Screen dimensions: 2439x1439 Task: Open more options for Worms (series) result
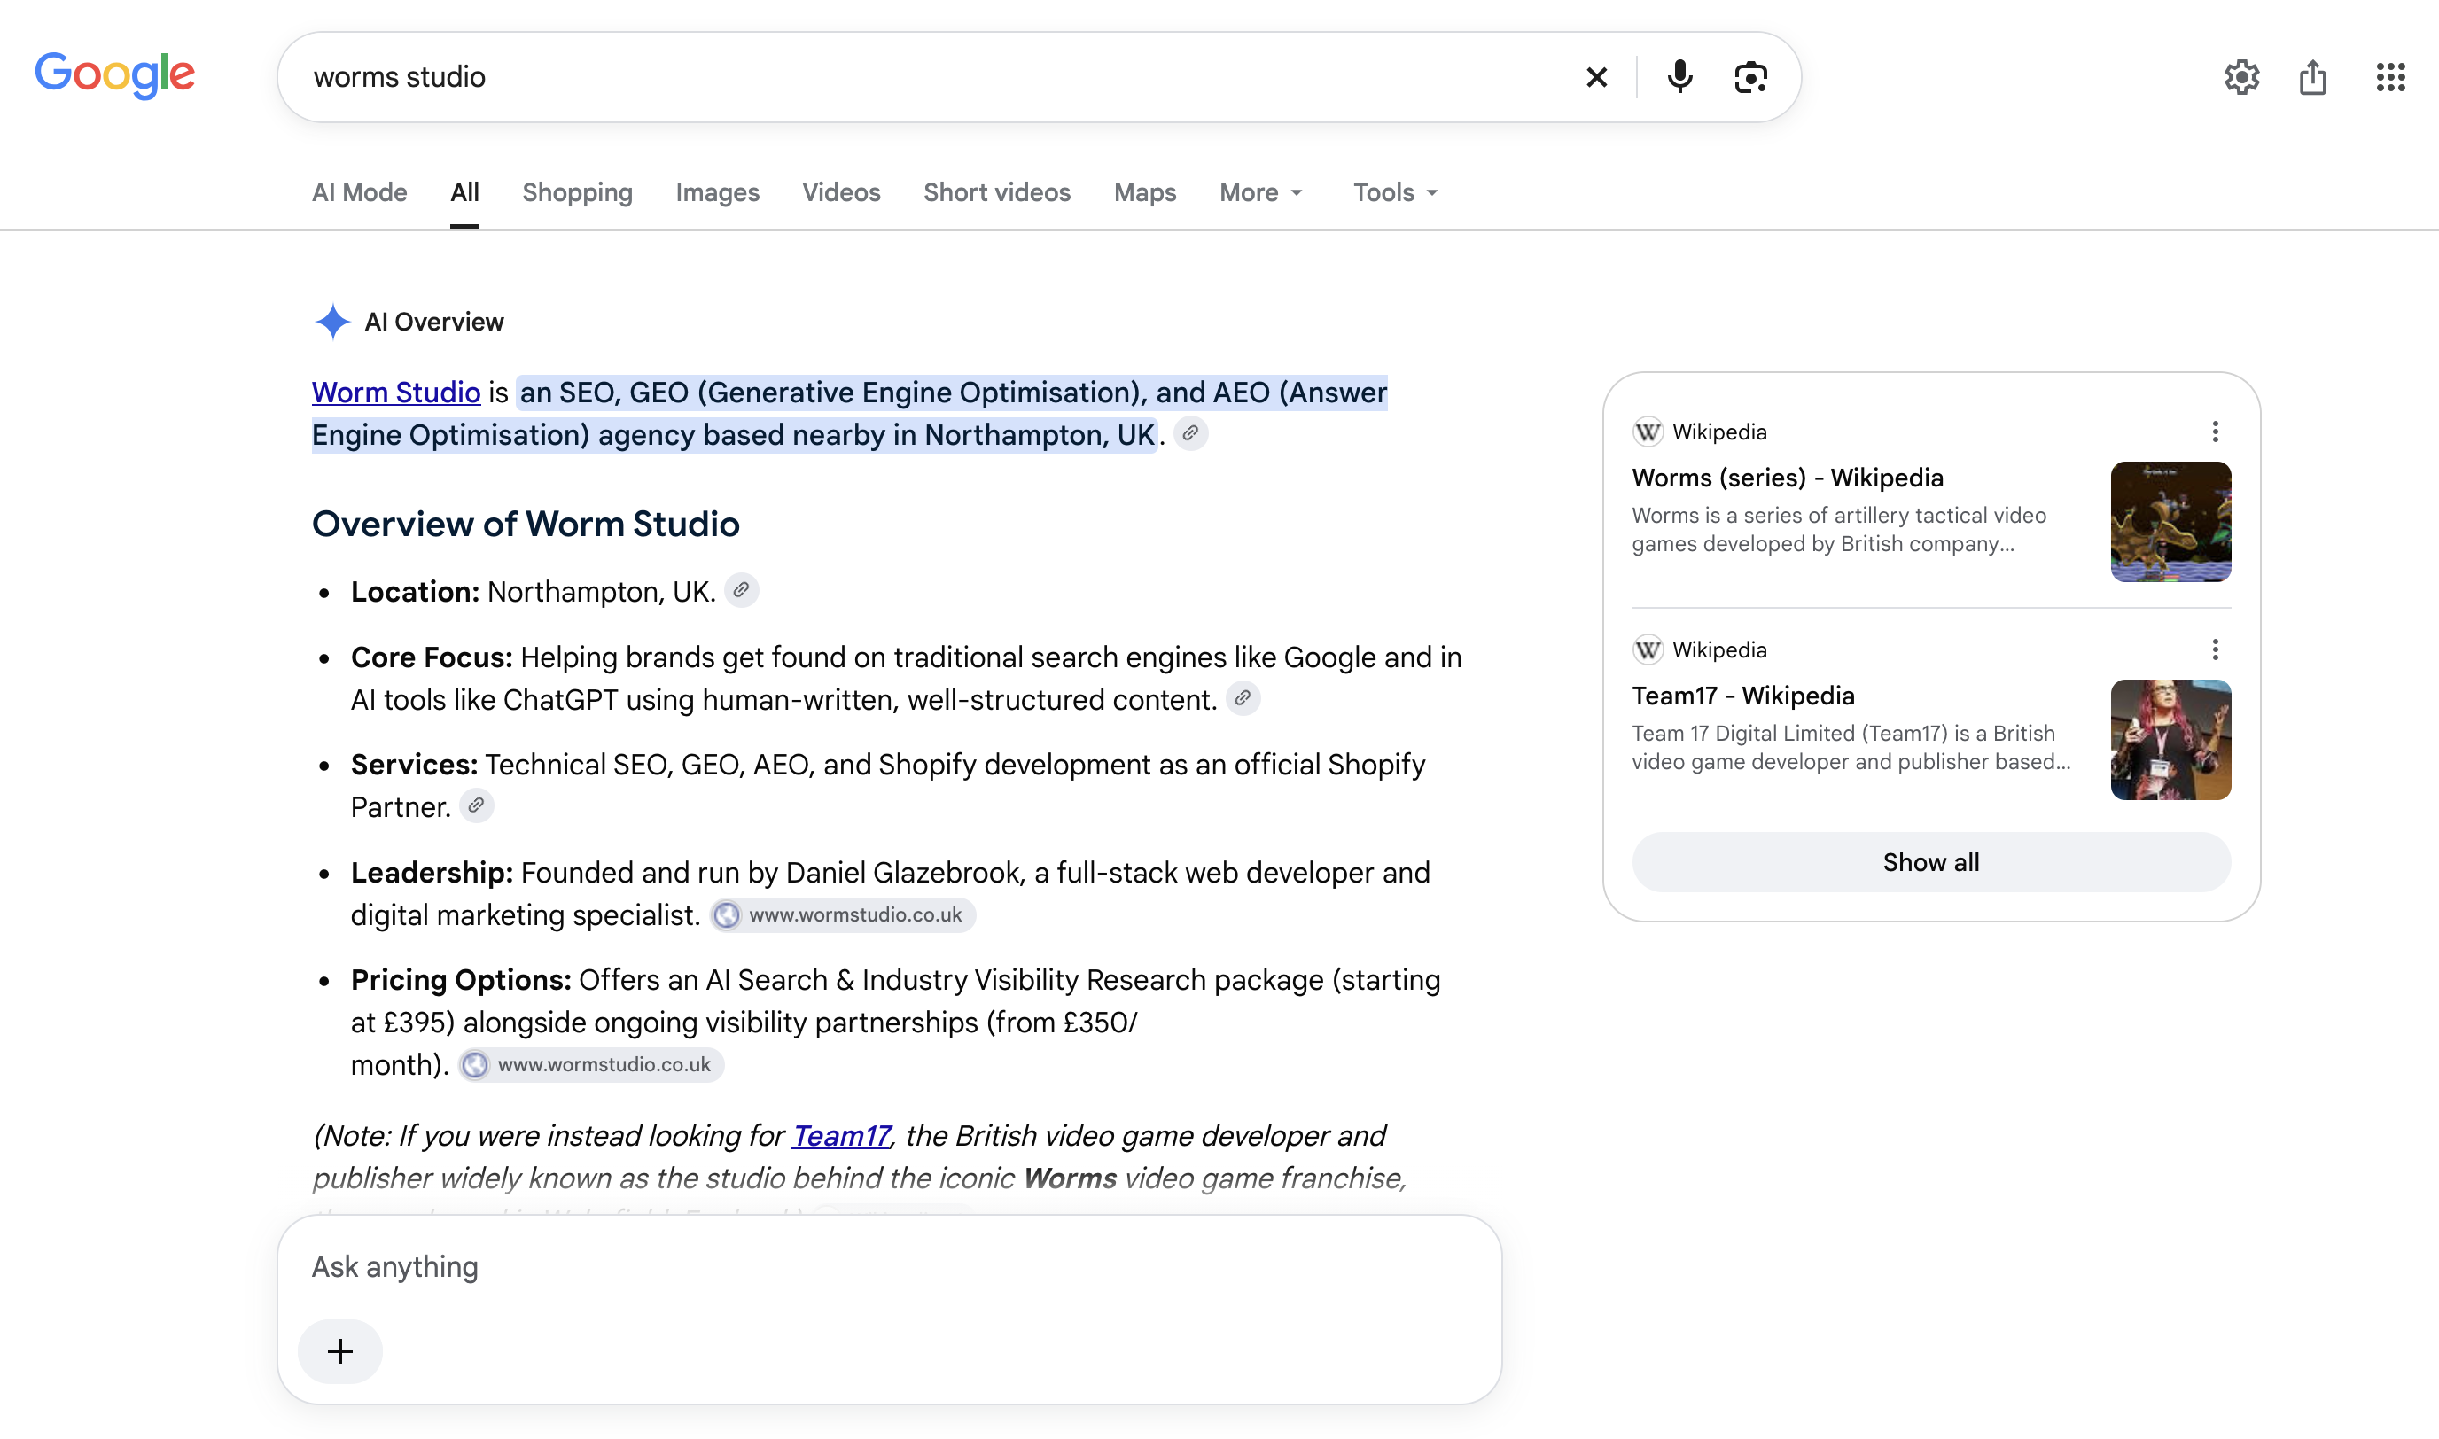[x=2215, y=432]
